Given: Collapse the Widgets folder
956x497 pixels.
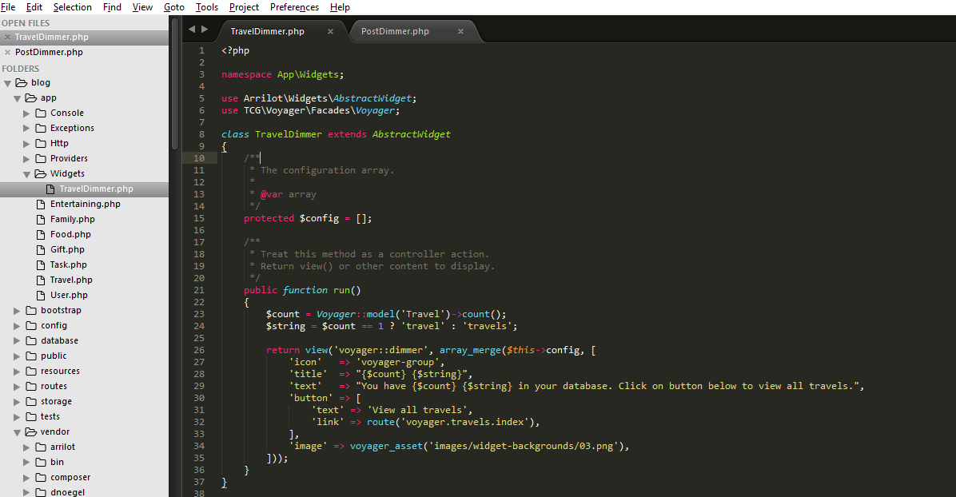Looking at the screenshot, I should 27,174.
